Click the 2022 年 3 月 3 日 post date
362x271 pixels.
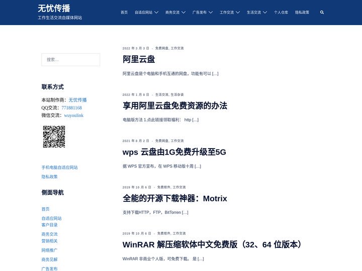tap(136, 48)
